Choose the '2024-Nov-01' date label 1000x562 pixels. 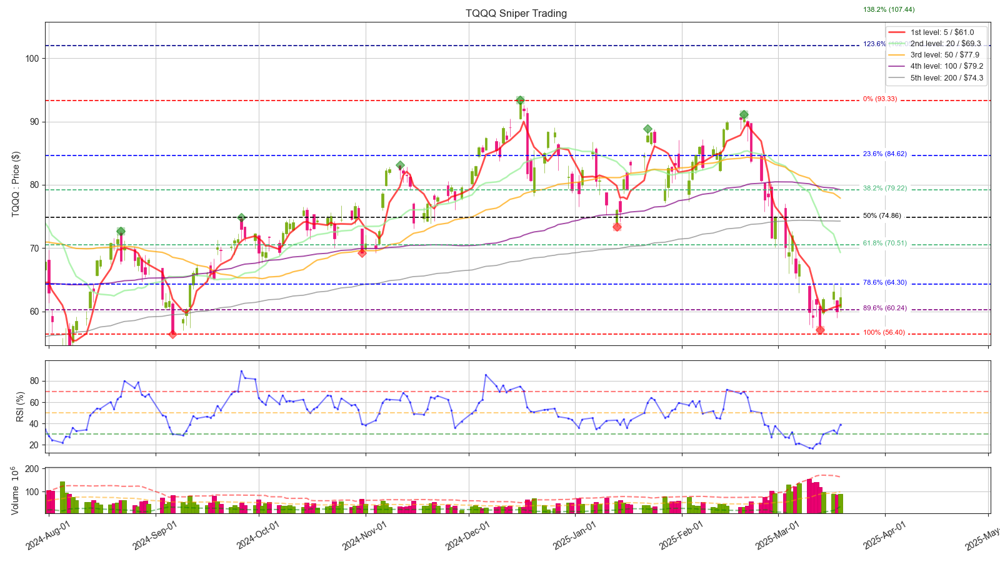click(x=365, y=535)
